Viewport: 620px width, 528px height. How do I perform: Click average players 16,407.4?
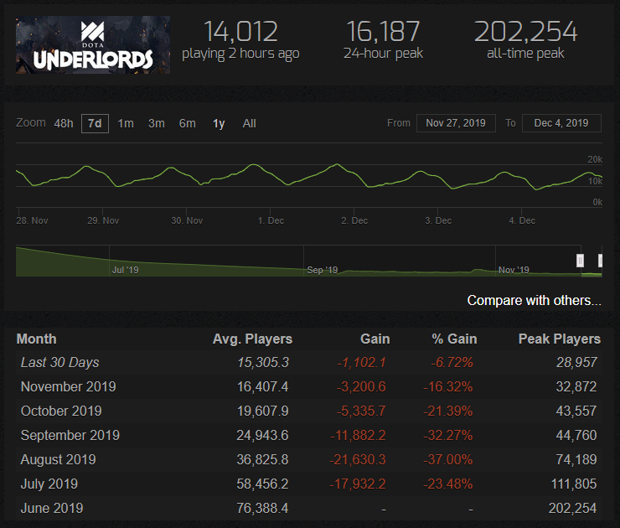[262, 386]
